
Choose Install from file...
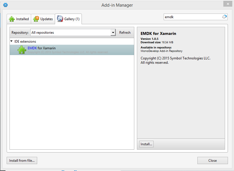click(22, 161)
